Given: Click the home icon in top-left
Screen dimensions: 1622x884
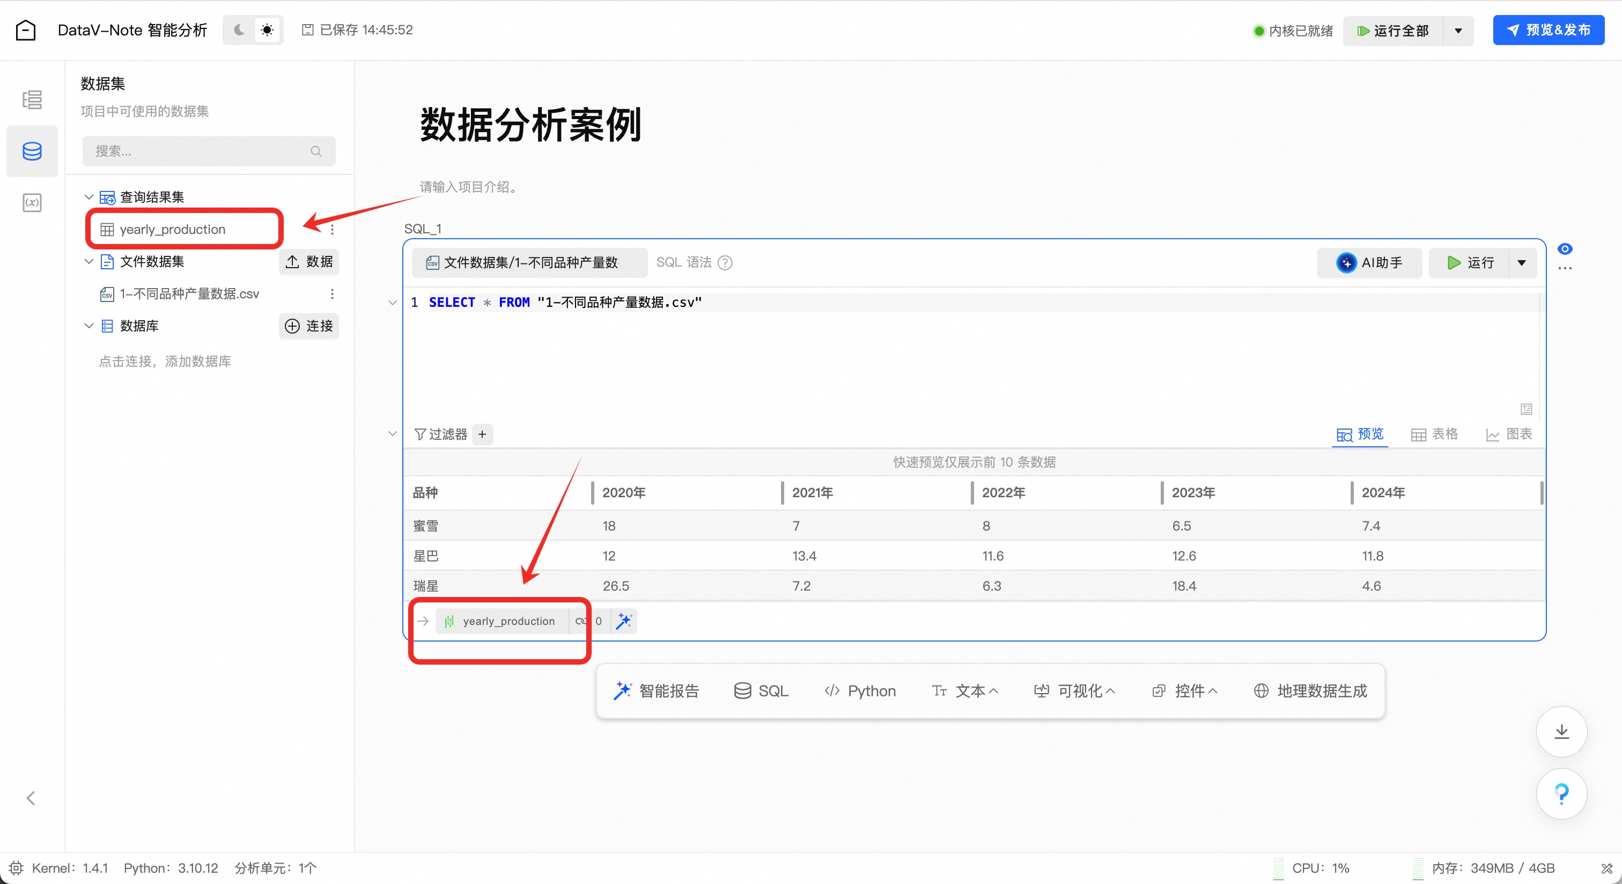Looking at the screenshot, I should (25, 30).
